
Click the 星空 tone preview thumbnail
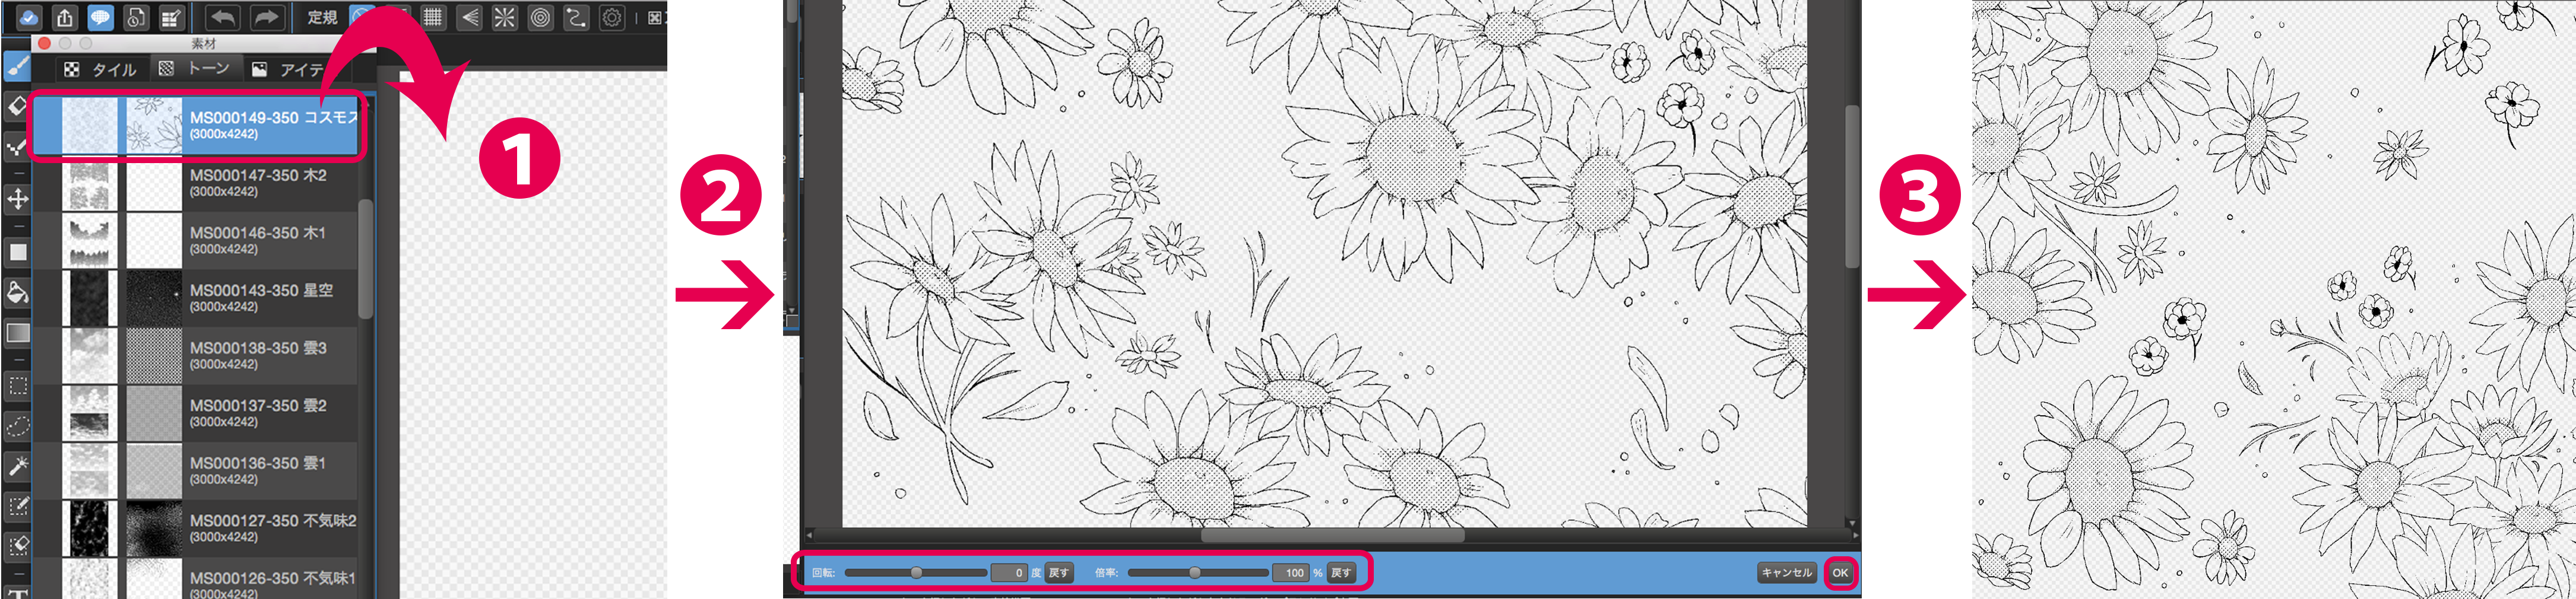154,298
